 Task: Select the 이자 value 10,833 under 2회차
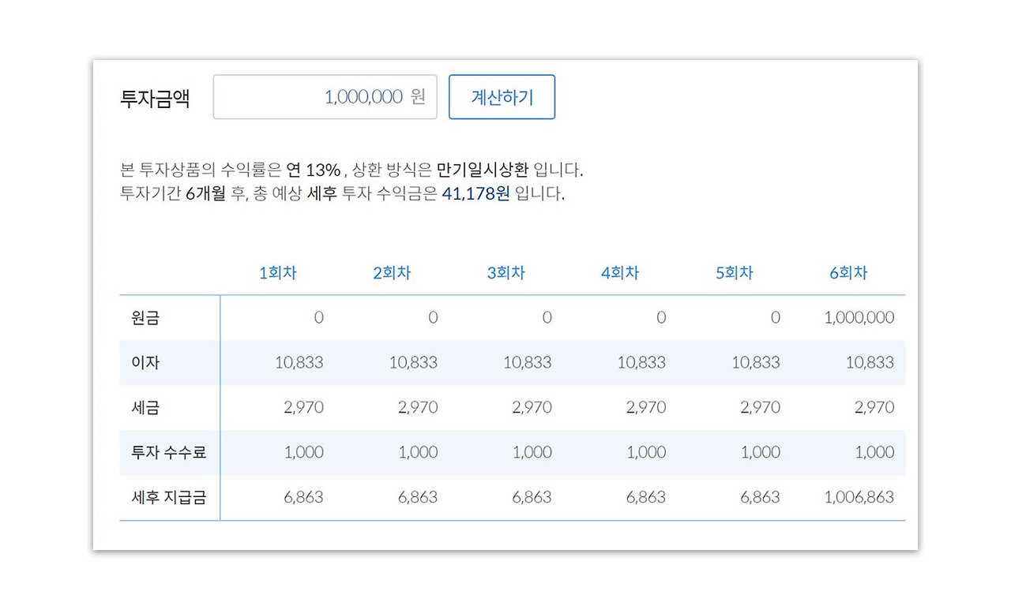coord(414,363)
